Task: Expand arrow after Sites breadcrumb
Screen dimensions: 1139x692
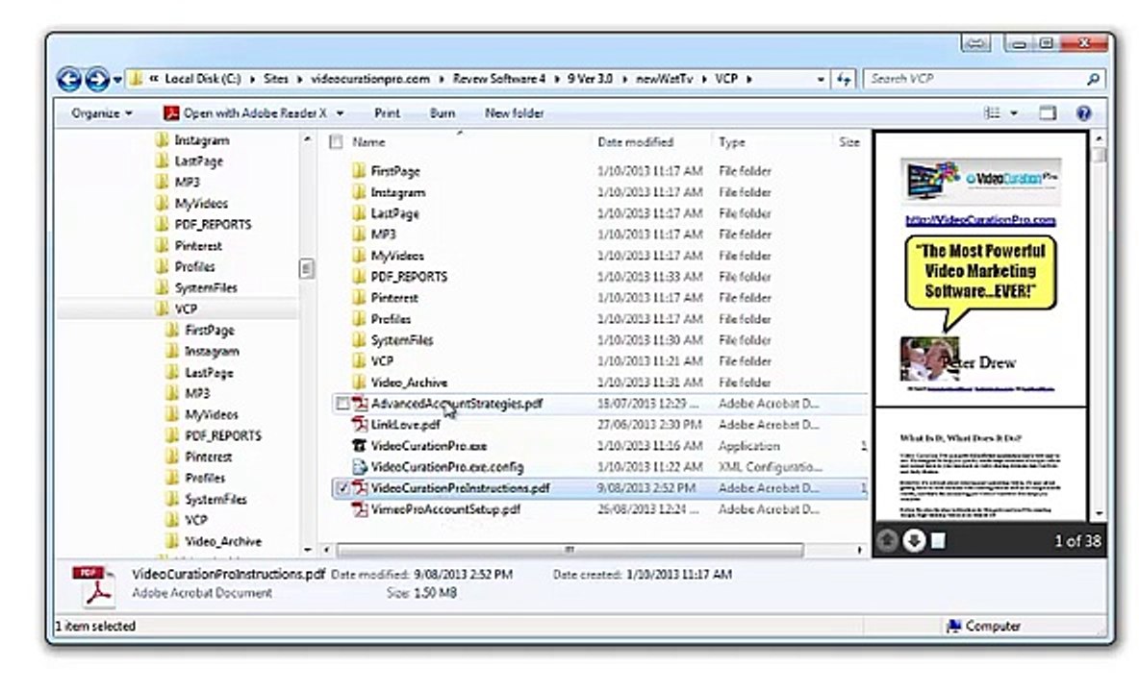Action: pos(299,79)
